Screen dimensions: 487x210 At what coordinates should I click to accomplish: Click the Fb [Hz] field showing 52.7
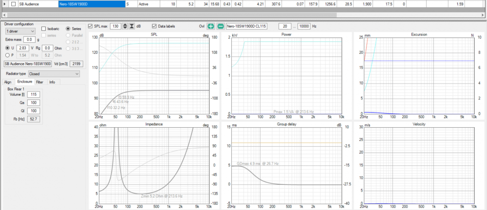coord(33,119)
